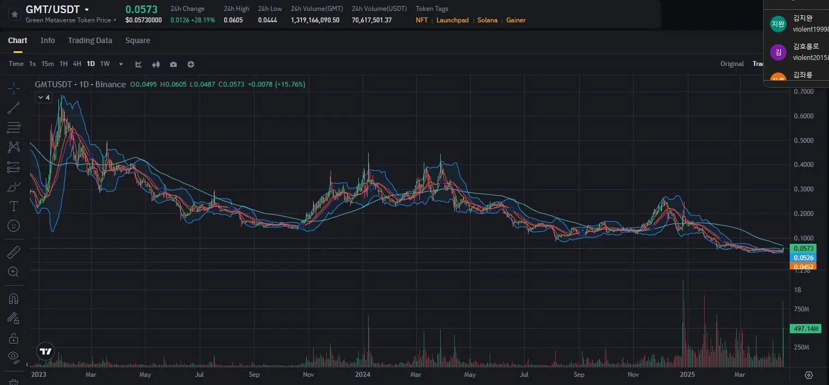
Task: Select the Time interval option
Action: tap(16, 64)
